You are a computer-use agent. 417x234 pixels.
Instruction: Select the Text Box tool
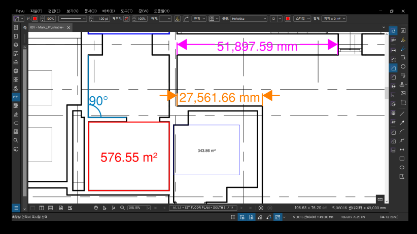(x=403, y=31)
